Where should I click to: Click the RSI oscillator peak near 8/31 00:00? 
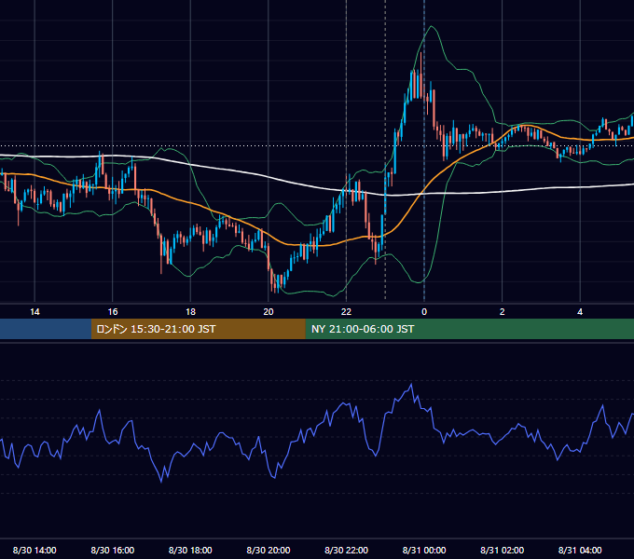411,385
